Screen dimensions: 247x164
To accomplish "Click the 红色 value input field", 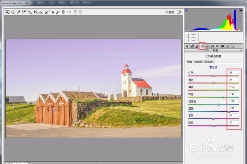I will [x=234, y=73].
